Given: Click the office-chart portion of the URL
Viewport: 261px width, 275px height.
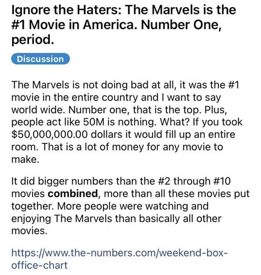Looking at the screenshot, I should click(40, 265).
